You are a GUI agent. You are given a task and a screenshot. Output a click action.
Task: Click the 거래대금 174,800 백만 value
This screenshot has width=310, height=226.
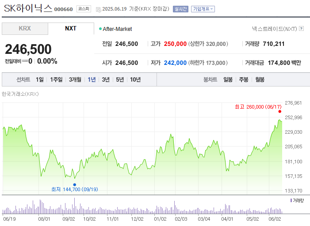284,63
